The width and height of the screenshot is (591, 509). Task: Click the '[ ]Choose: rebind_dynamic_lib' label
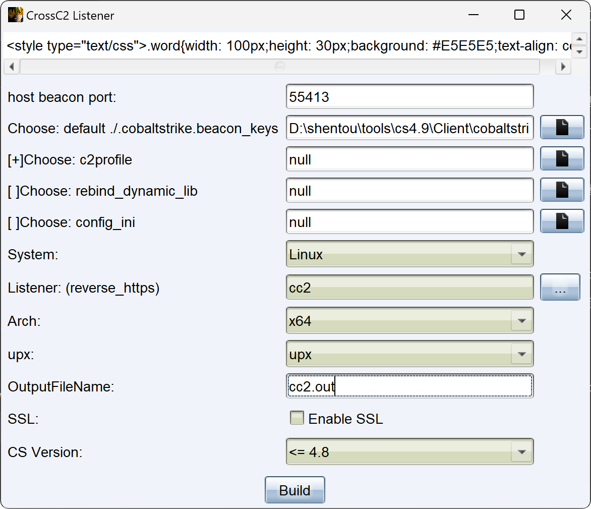coord(102,191)
